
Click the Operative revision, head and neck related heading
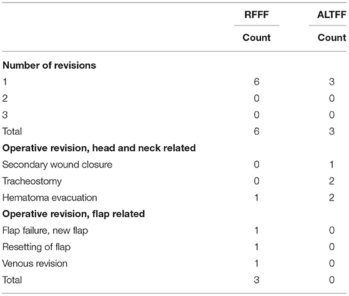coord(99,148)
